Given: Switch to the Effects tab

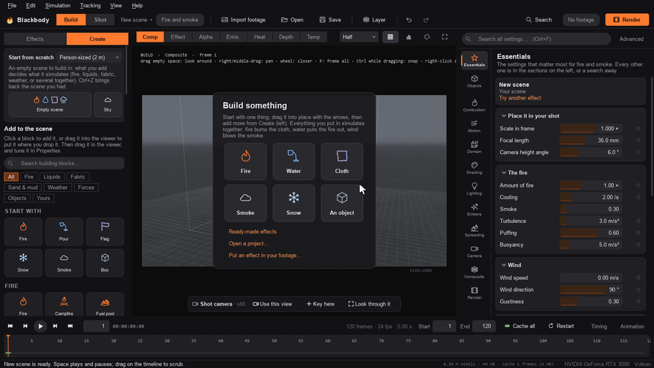Looking at the screenshot, I should [35, 39].
